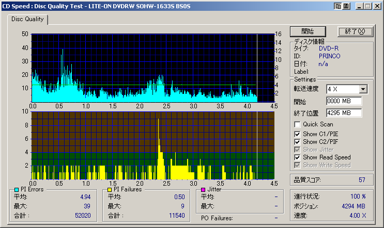Image resolution: width=384 pixels, height=228 pixels.
Task: Open the 転送速度 4 X speed dropdown
Action: [363, 89]
